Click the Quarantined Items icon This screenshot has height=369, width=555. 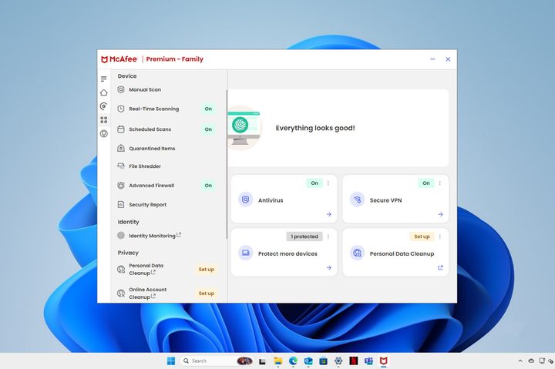coord(121,148)
